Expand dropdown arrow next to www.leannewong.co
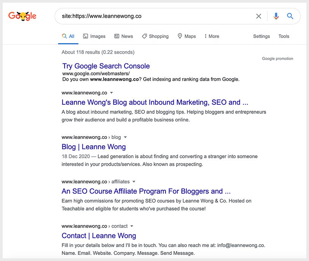The height and width of the screenshot is (261, 309). pyautogui.click(x=111, y=93)
